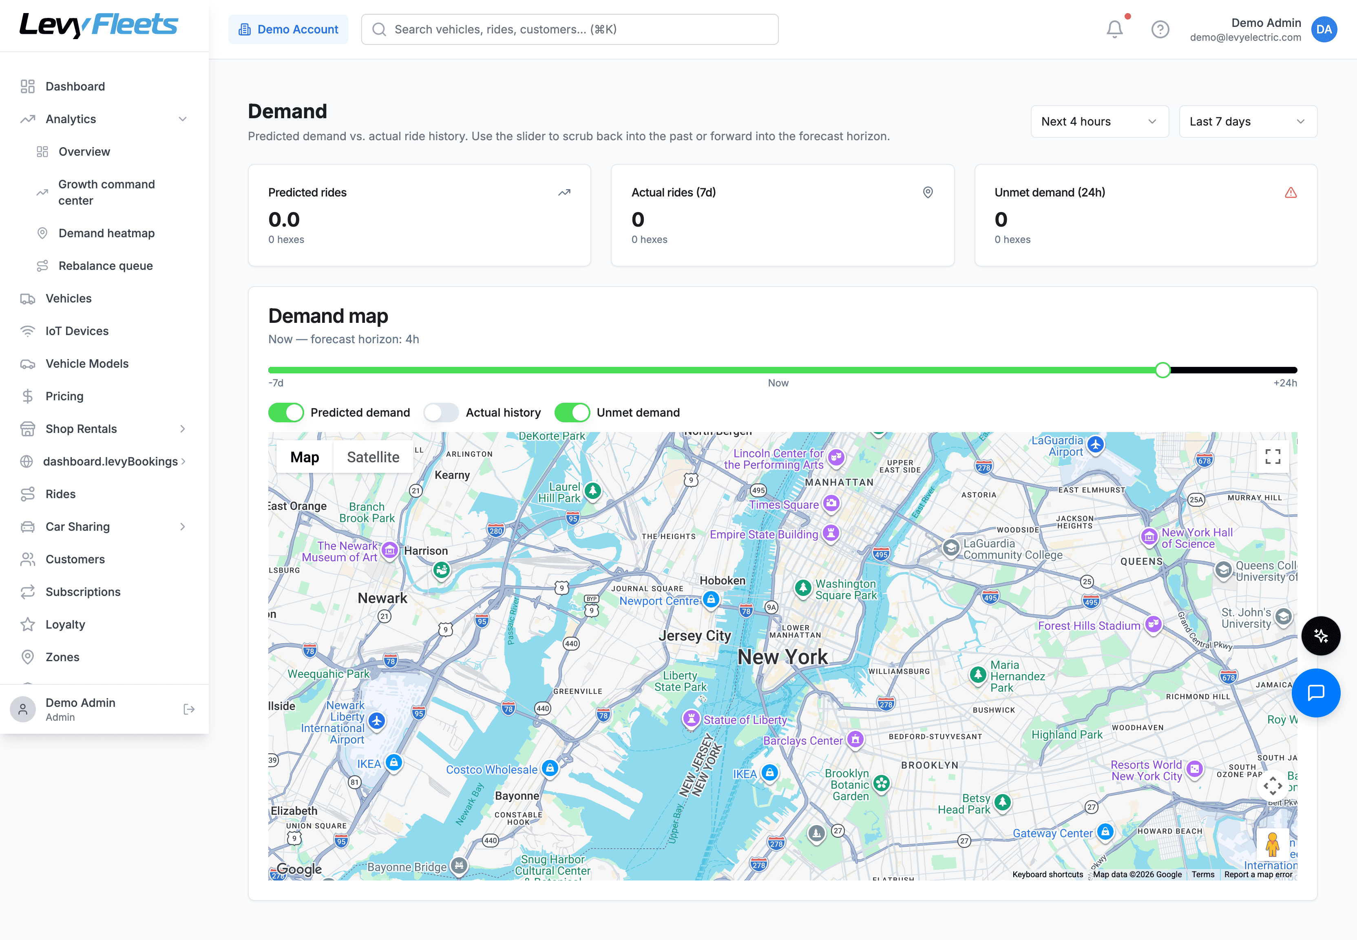The width and height of the screenshot is (1357, 940).
Task: Click the Washington Square Park marker
Action: [x=803, y=588]
